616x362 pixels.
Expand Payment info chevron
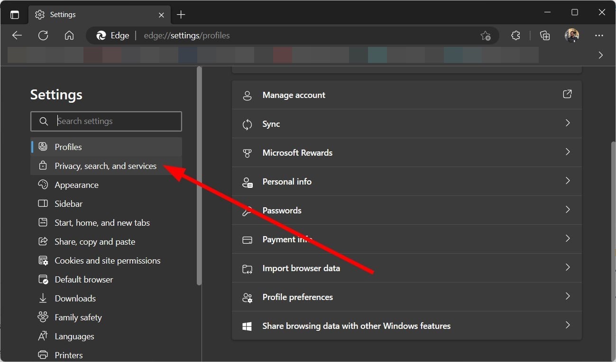pos(567,238)
